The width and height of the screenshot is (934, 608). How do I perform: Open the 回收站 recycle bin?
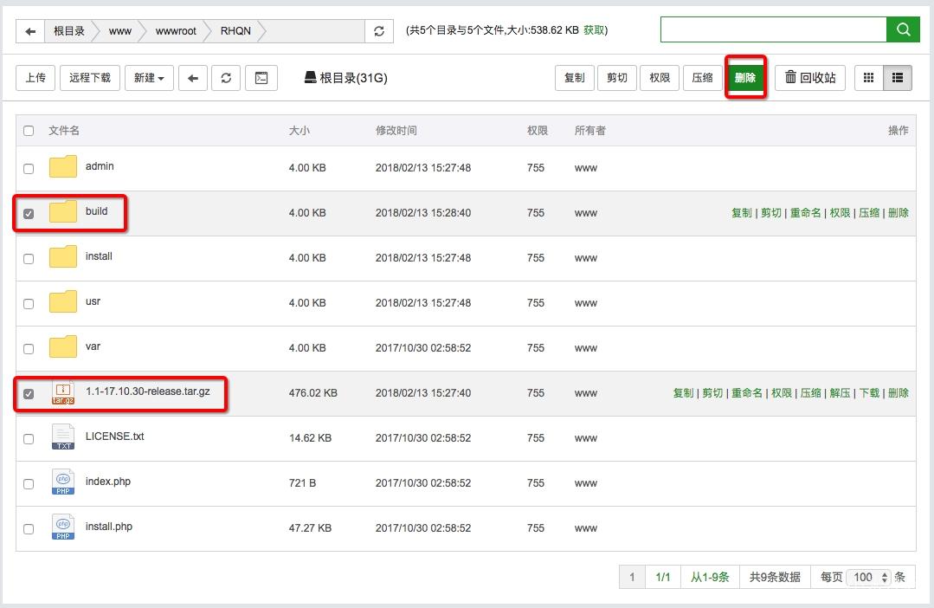point(809,77)
